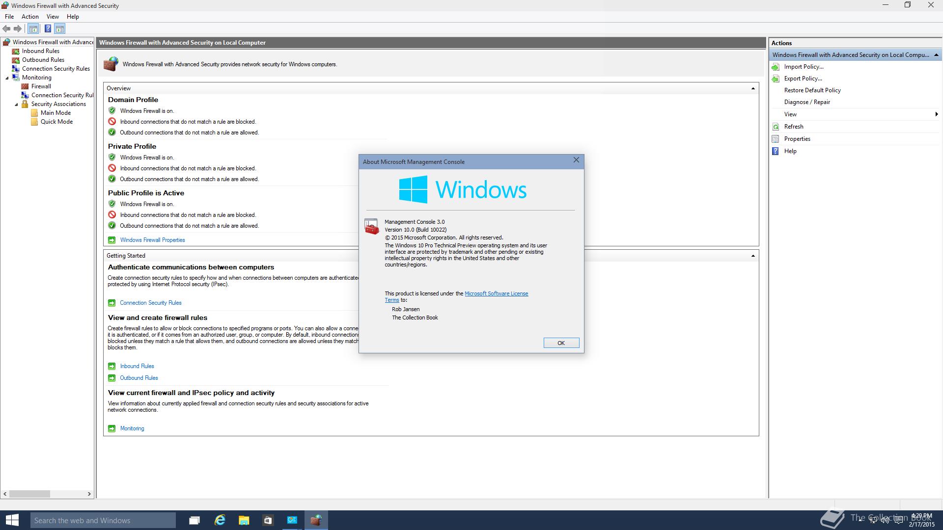Click the Monitoring node icon

coord(16,78)
